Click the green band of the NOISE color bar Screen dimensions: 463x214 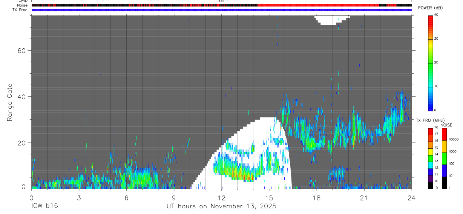444,159
